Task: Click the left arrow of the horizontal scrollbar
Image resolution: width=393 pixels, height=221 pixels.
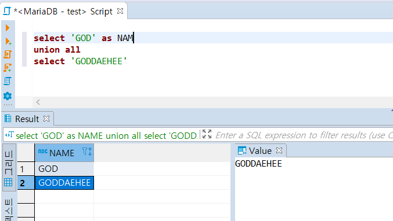Action: tap(38, 102)
